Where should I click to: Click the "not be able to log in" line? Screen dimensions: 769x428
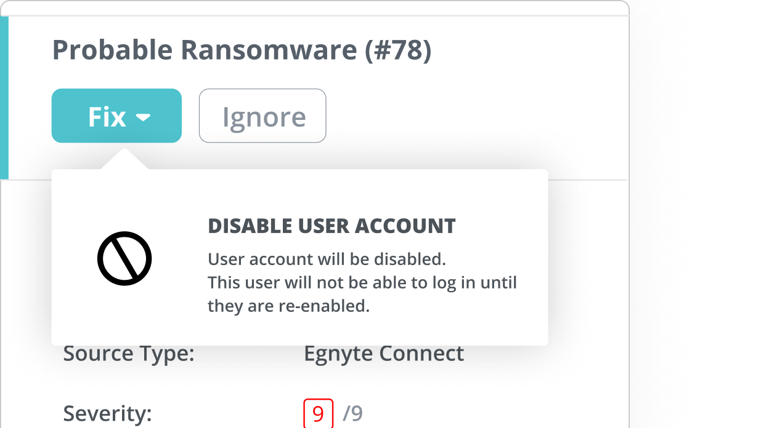(x=362, y=282)
